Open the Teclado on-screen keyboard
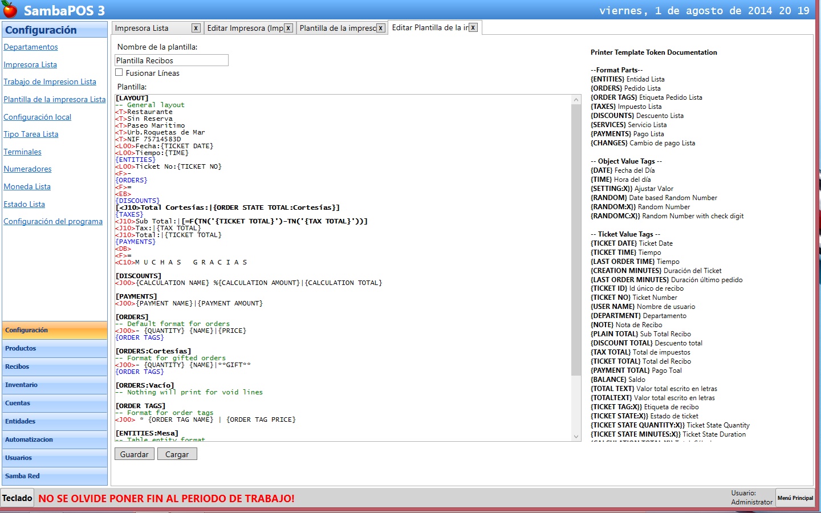 17,498
